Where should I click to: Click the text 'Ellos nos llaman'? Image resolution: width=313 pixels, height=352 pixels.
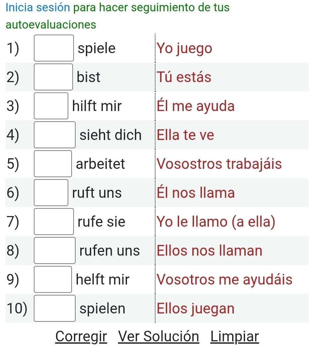click(210, 251)
